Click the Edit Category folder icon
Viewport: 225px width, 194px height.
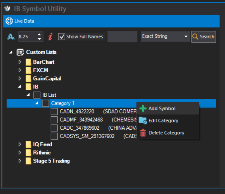[143, 120]
